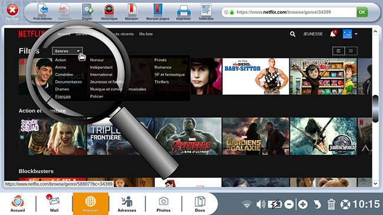Choose Romance from the genre list
383x215 pixels.
pyautogui.click(x=163, y=67)
